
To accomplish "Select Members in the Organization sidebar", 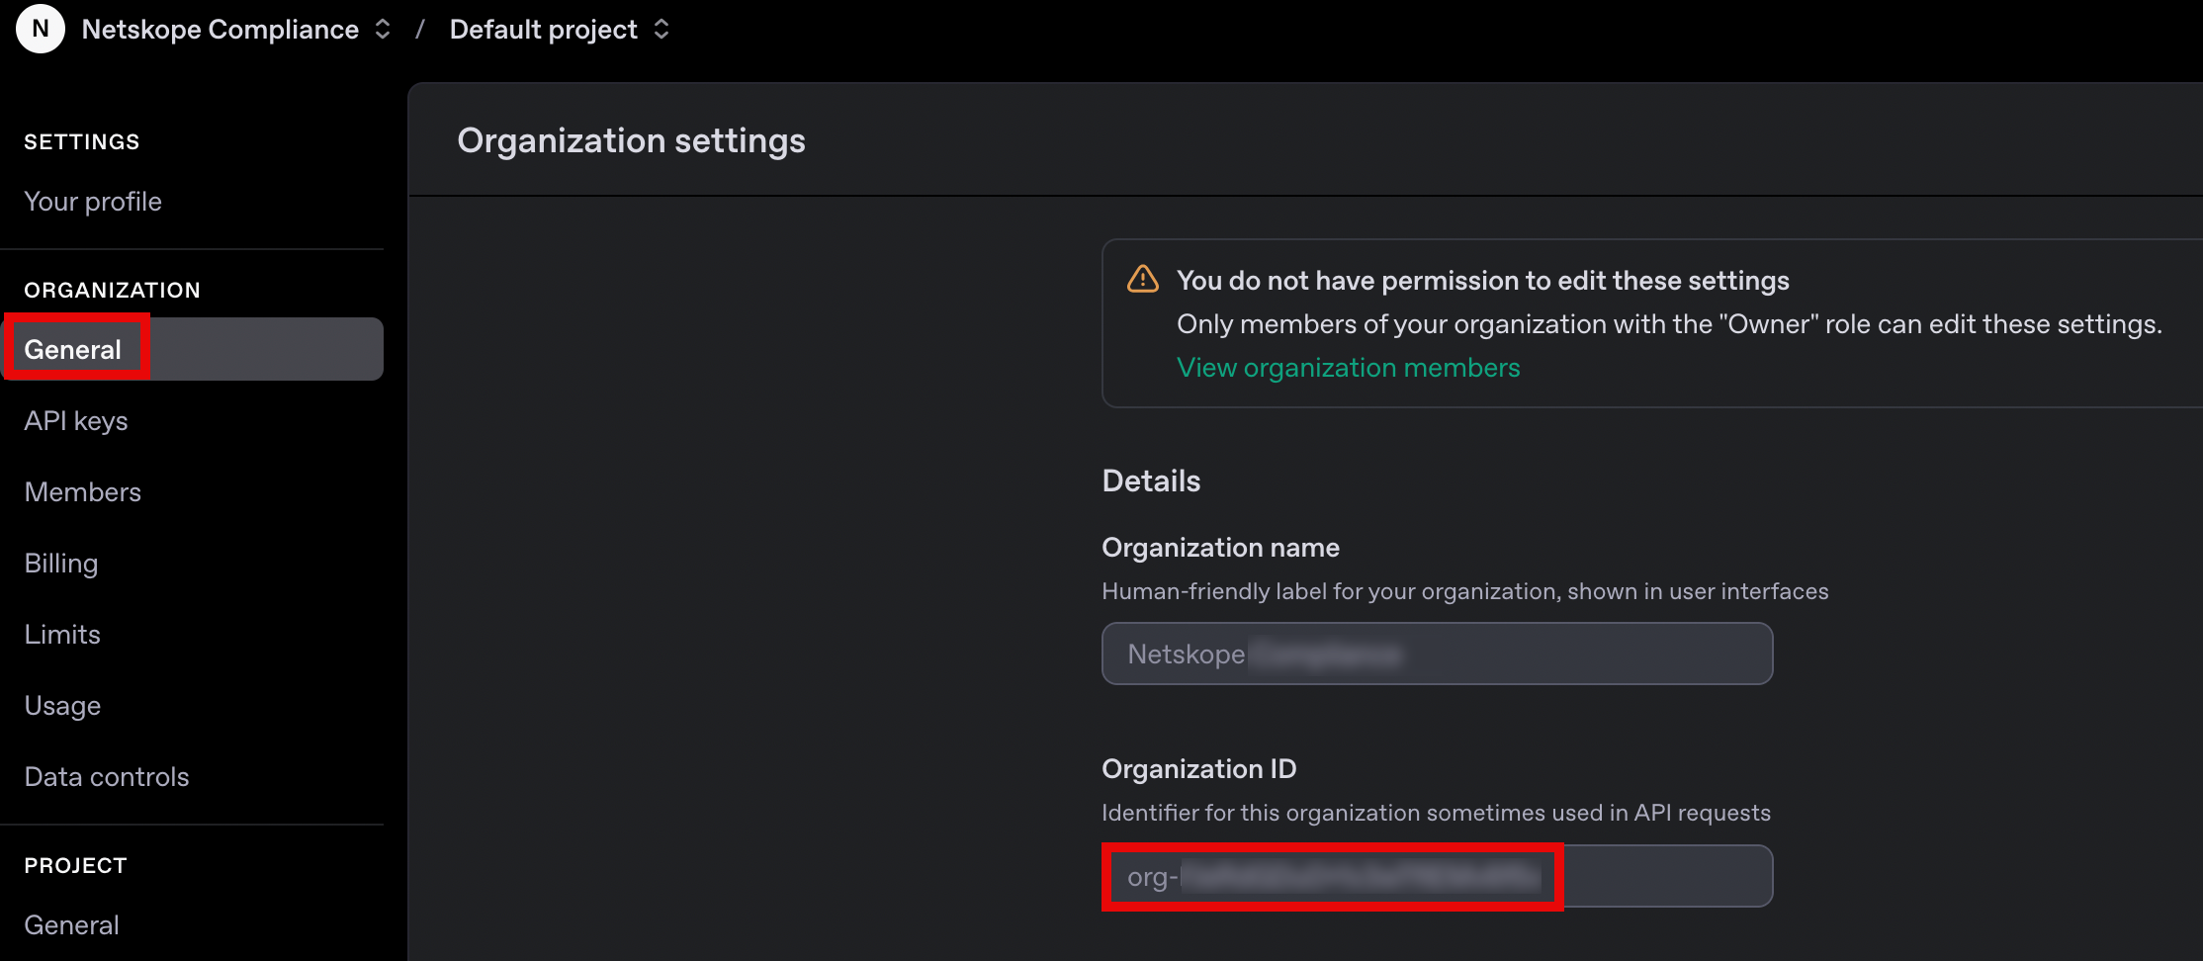I will point(82,491).
